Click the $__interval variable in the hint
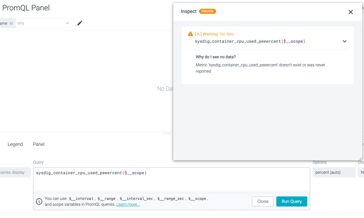Image resolution: width=364 pixels, height=218 pixels. (x=81, y=199)
